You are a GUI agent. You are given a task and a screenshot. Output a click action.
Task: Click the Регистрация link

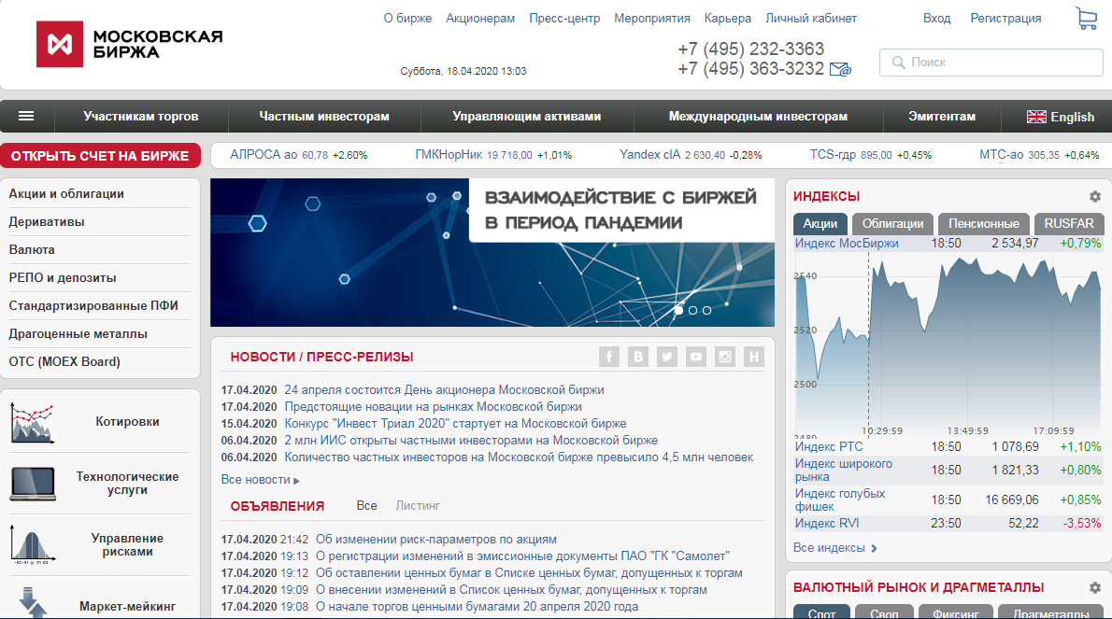1005,19
